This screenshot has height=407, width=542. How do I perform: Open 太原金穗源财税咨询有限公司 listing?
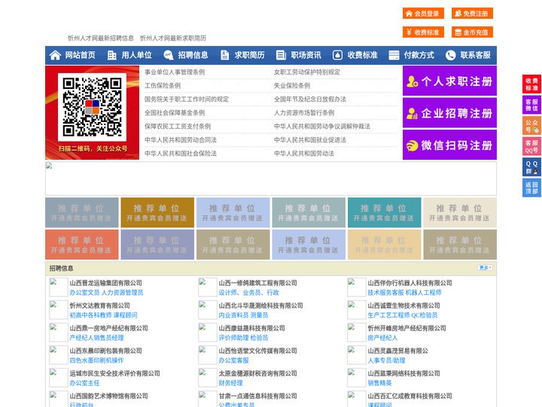click(x=258, y=373)
